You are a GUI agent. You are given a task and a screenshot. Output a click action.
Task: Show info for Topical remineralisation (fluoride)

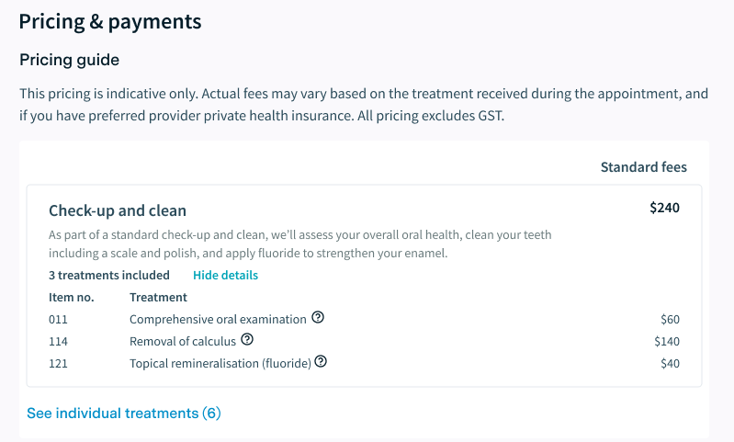coord(321,362)
